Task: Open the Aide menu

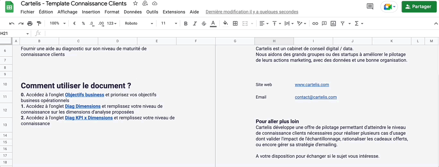Action: pyautogui.click(x=194, y=12)
